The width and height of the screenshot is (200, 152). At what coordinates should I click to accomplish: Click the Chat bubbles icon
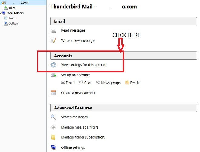click(x=81, y=82)
